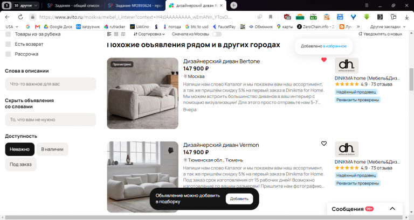Check the Есть возврат checkbox

click(x=8, y=44)
